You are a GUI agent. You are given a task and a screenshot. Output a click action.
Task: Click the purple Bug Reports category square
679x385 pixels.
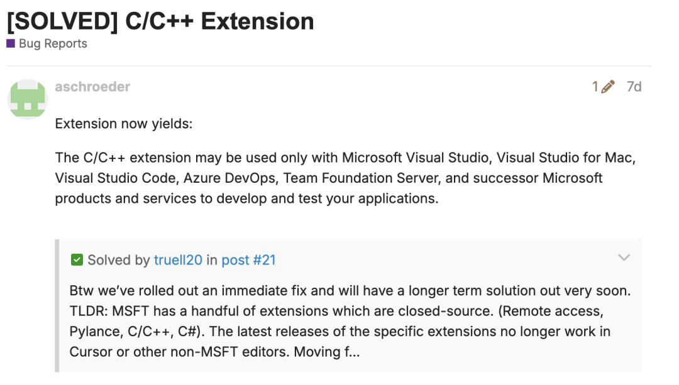pyautogui.click(x=11, y=44)
